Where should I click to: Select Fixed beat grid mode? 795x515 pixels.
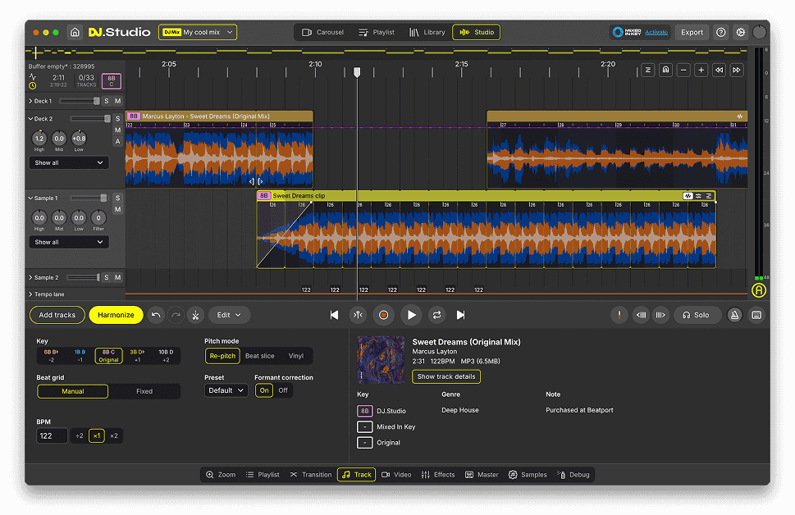pos(144,391)
